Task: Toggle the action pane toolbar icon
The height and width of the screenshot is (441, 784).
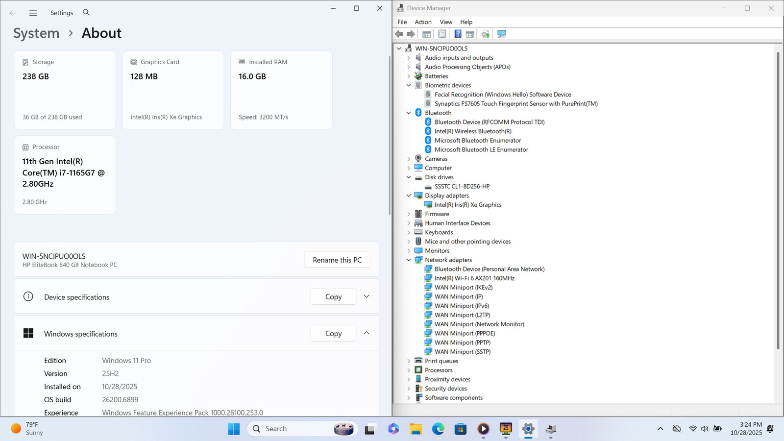Action: [470, 34]
